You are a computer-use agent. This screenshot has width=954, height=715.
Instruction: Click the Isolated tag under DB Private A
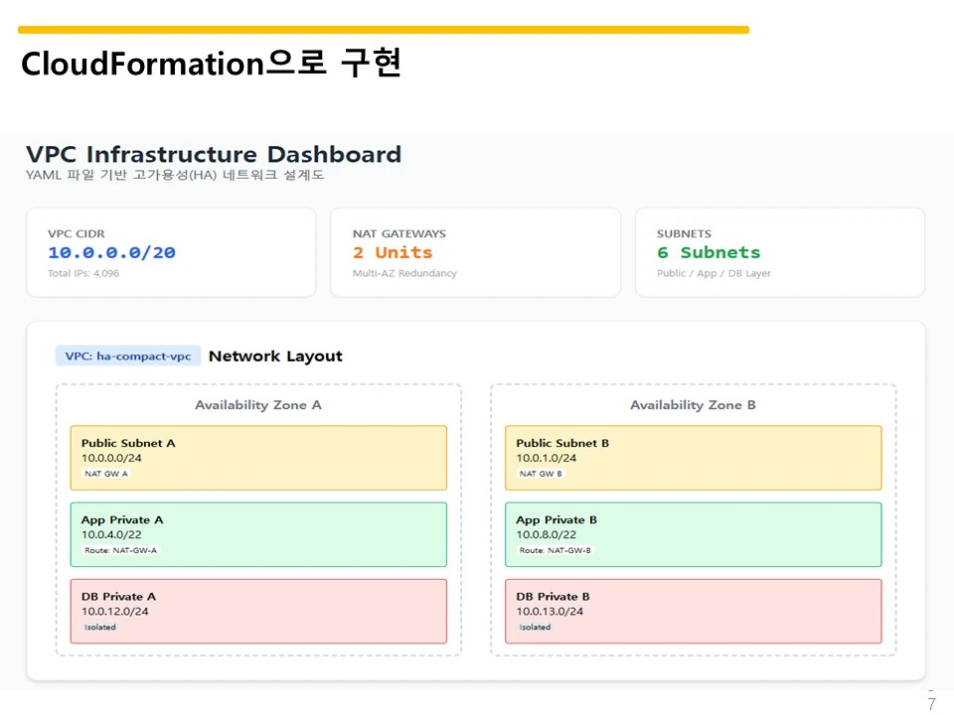100,627
